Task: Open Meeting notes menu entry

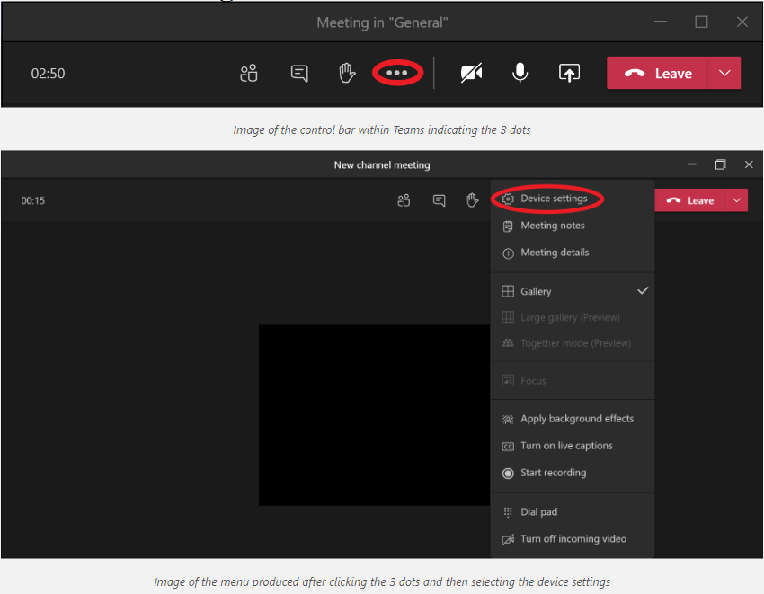Action: (572, 226)
